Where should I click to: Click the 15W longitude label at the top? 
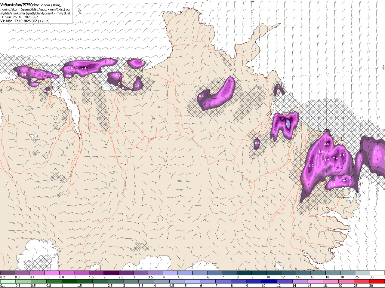[252, 2]
